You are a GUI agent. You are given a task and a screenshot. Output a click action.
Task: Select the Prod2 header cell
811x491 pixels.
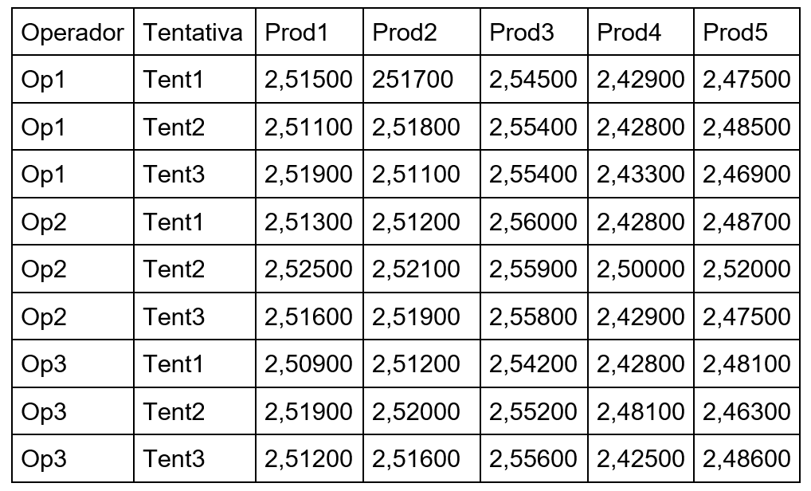[421, 32]
